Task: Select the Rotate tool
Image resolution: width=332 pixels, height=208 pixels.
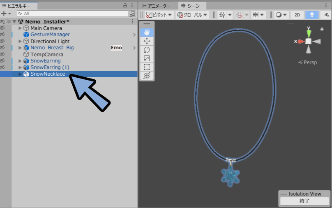Action: click(147, 50)
